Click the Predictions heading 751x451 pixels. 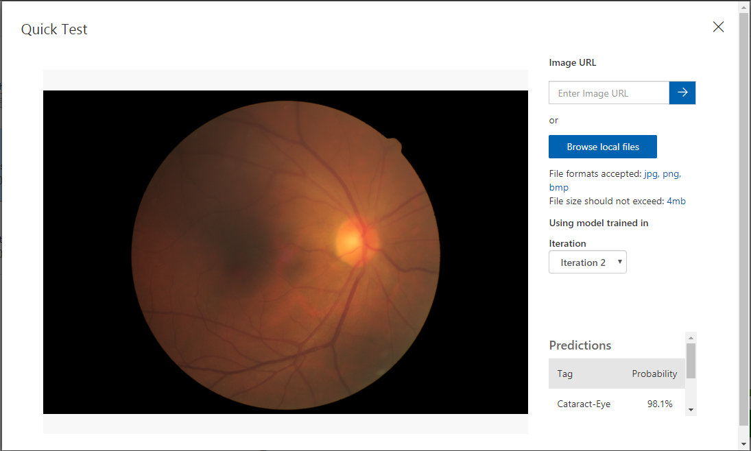coord(580,345)
